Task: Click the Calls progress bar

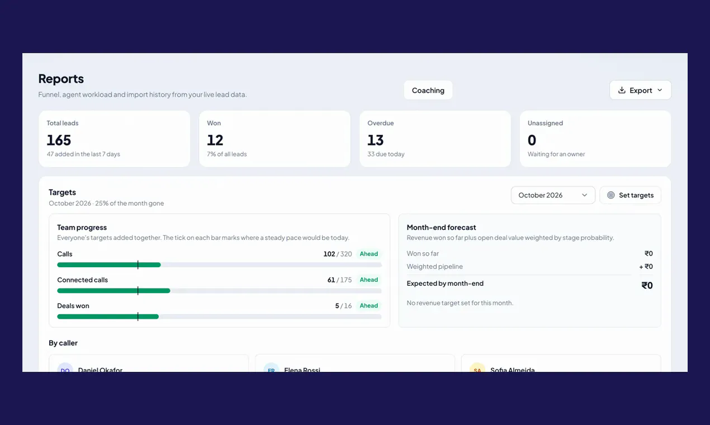Action: (219, 265)
